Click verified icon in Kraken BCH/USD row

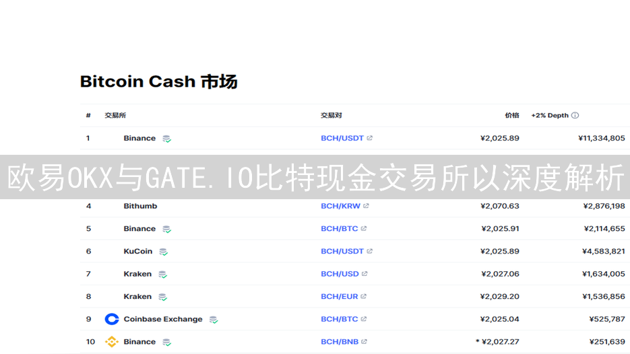(x=163, y=275)
